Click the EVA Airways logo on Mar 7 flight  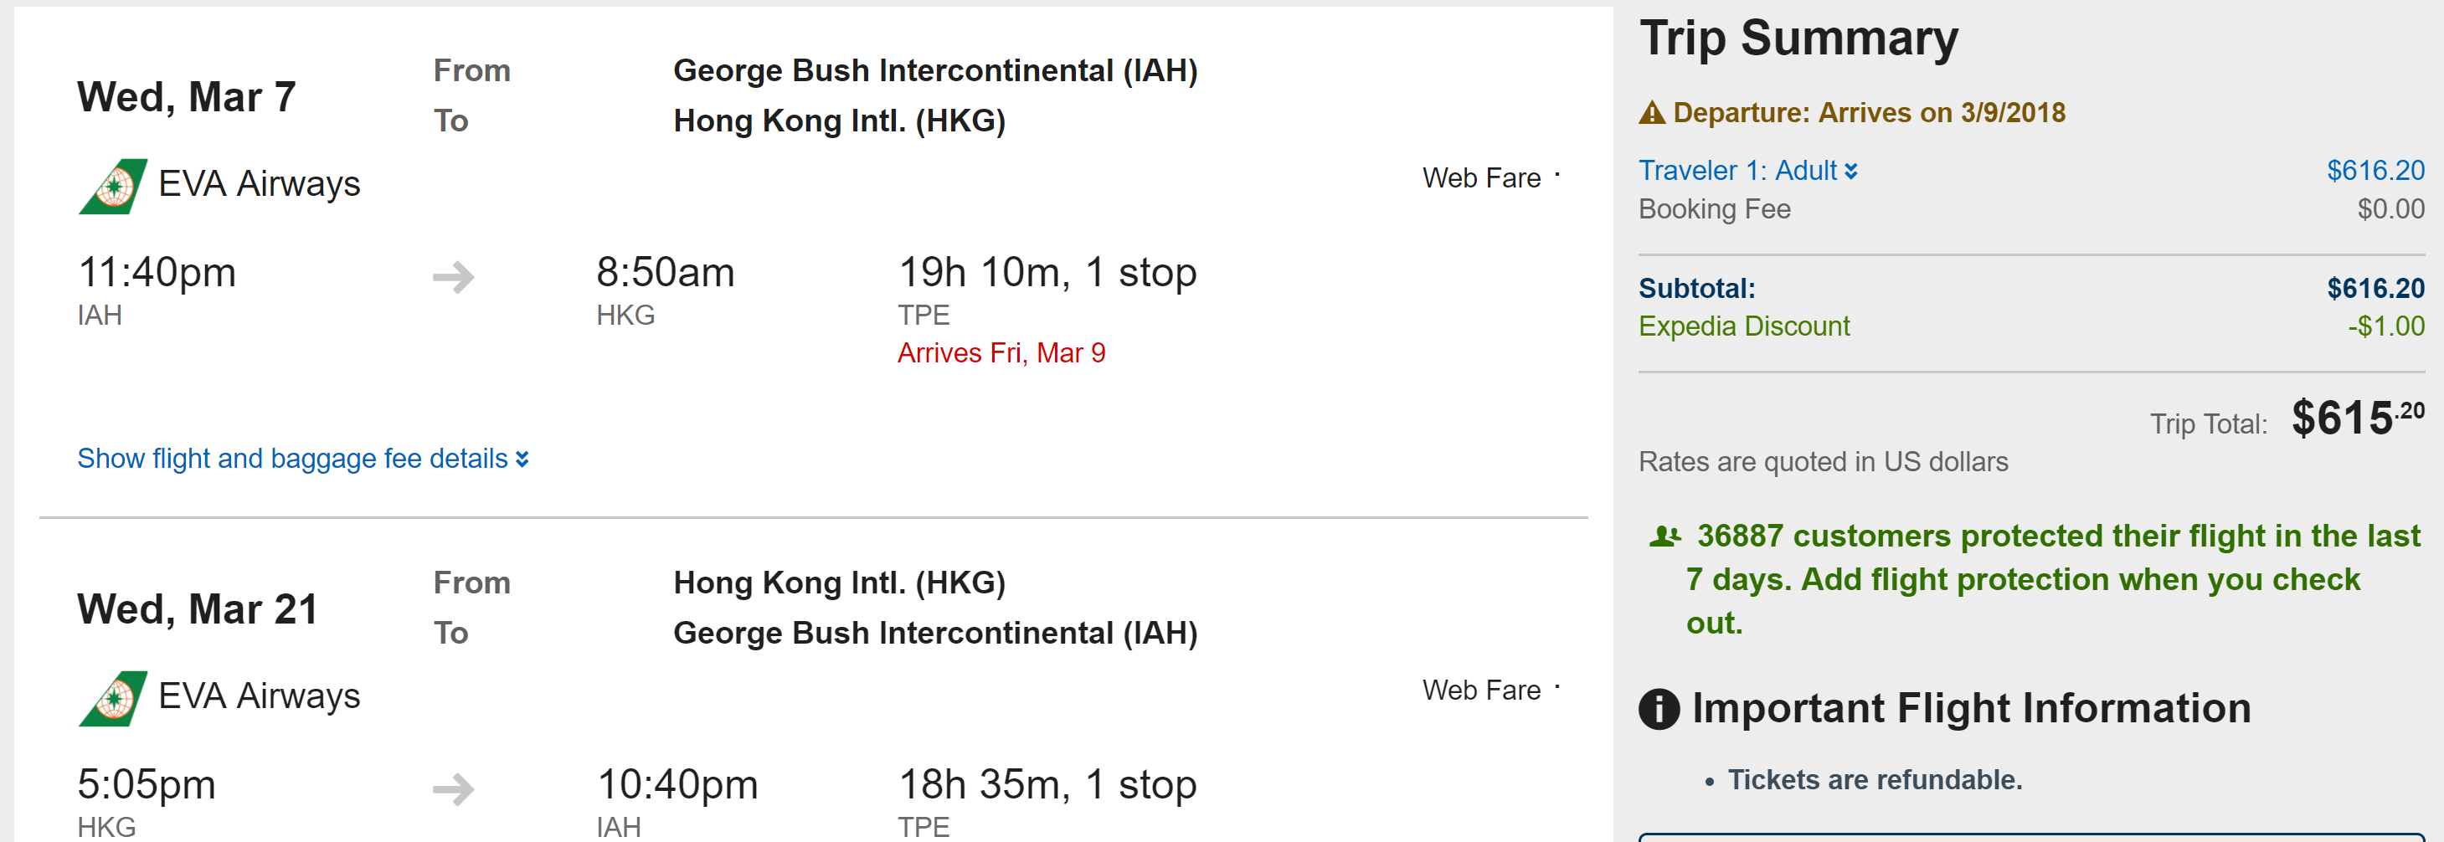113,186
